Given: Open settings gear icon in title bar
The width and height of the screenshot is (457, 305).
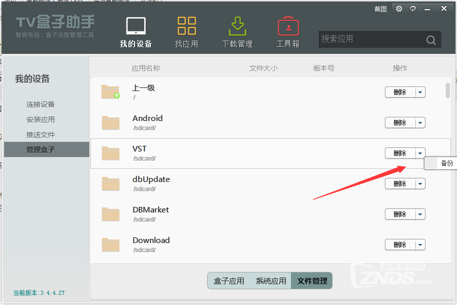Looking at the screenshot, I should click(x=399, y=9).
